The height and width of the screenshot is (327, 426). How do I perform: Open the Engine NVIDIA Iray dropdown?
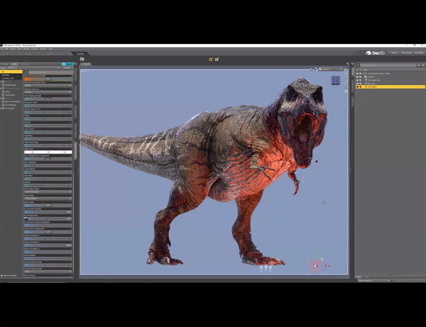pyautogui.click(x=34, y=68)
